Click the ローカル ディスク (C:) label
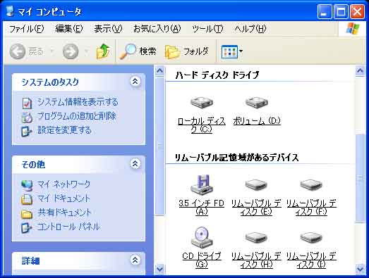369x278 pixels. tap(202, 125)
